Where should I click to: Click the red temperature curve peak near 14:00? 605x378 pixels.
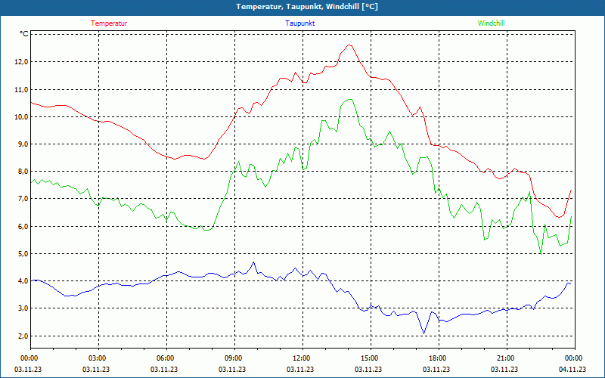pos(349,45)
